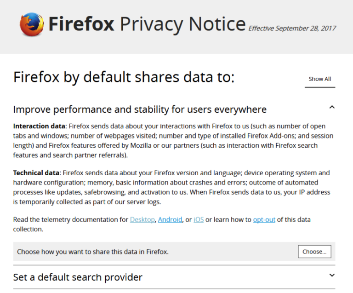Click the bold Firefox word in the title
Image resolution: width=353 pixels, height=293 pixels.
point(81,24)
